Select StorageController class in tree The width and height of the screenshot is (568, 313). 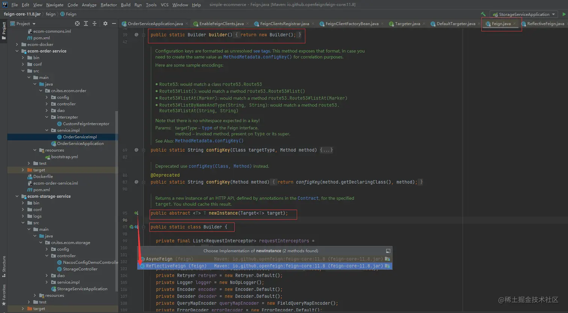pyautogui.click(x=80, y=269)
